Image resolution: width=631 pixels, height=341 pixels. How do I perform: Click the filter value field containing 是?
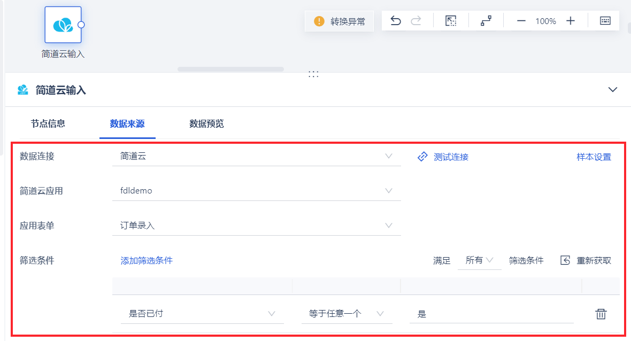[491, 314]
